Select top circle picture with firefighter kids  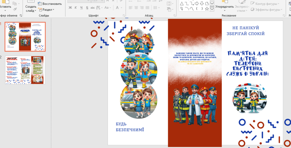(139, 41)
